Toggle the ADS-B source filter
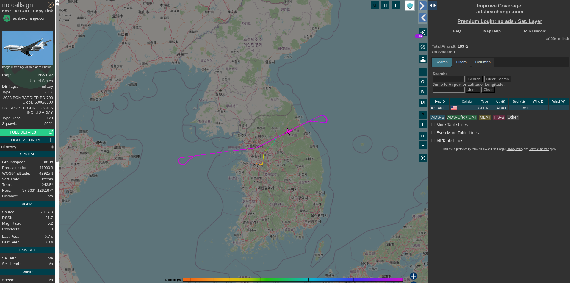Screen dimensions: 570x283 coord(438,117)
